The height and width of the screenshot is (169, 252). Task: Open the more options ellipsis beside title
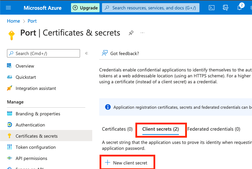click(x=142, y=33)
